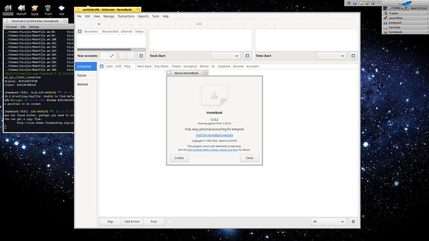Sort by the Next date column header
The width and height of the screenshot is (429, 241).
[x=144, y=66]
